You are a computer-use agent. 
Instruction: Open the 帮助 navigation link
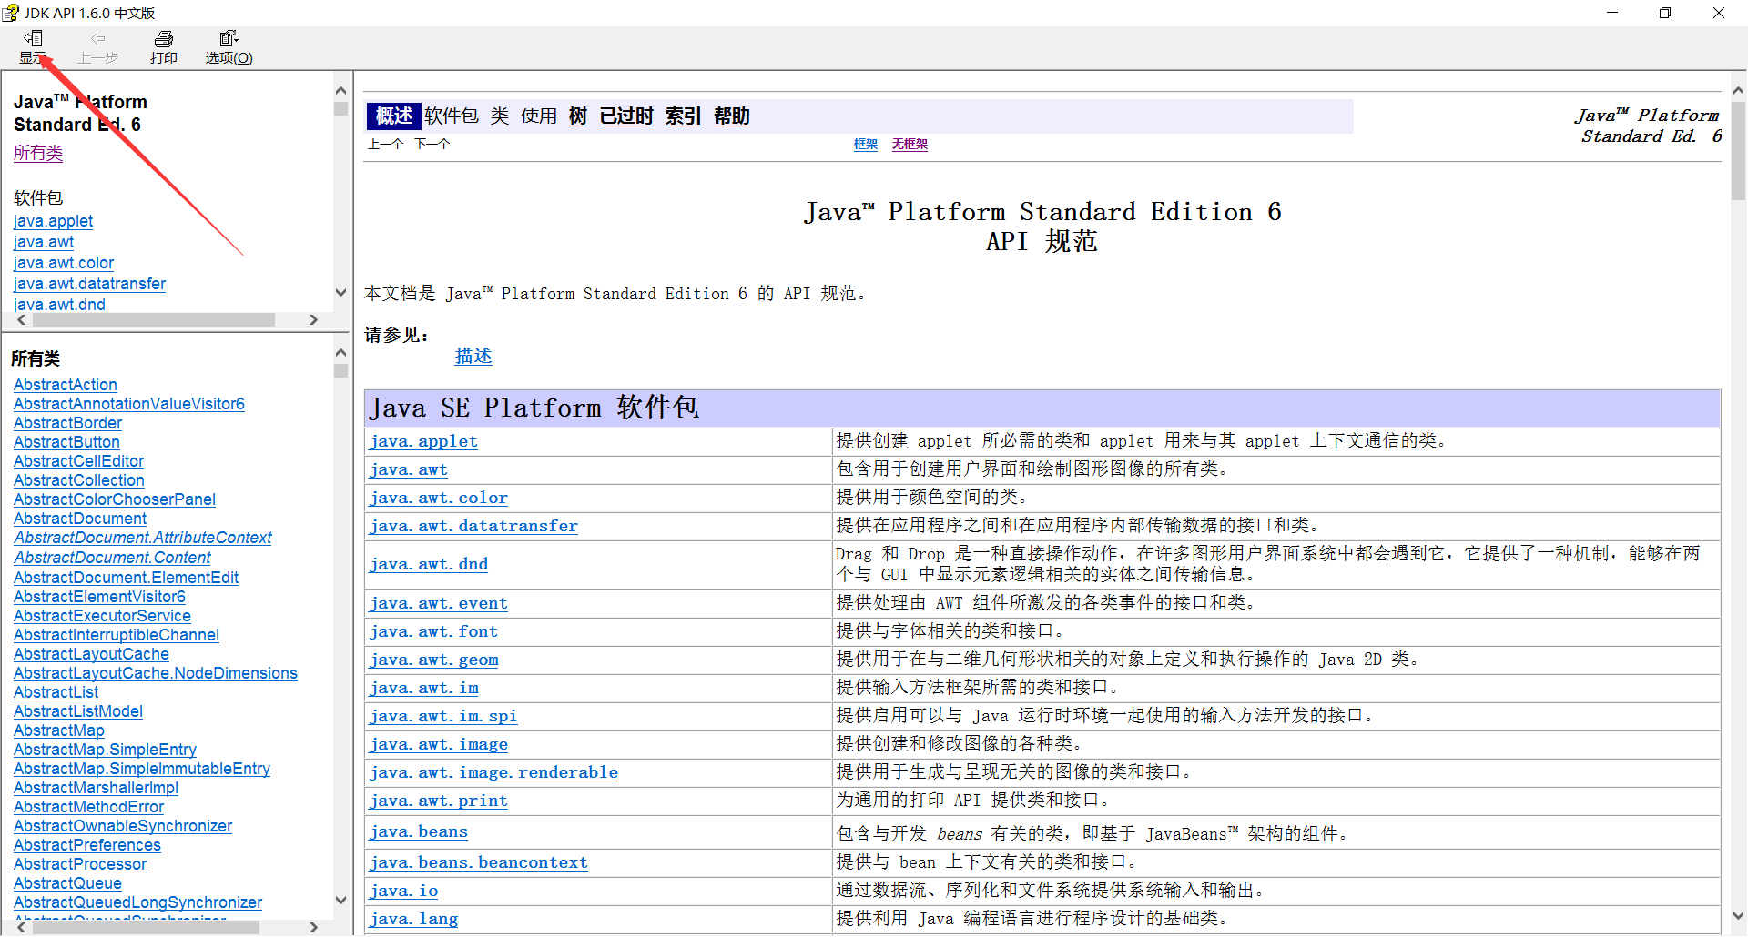(x=732, y=116)
